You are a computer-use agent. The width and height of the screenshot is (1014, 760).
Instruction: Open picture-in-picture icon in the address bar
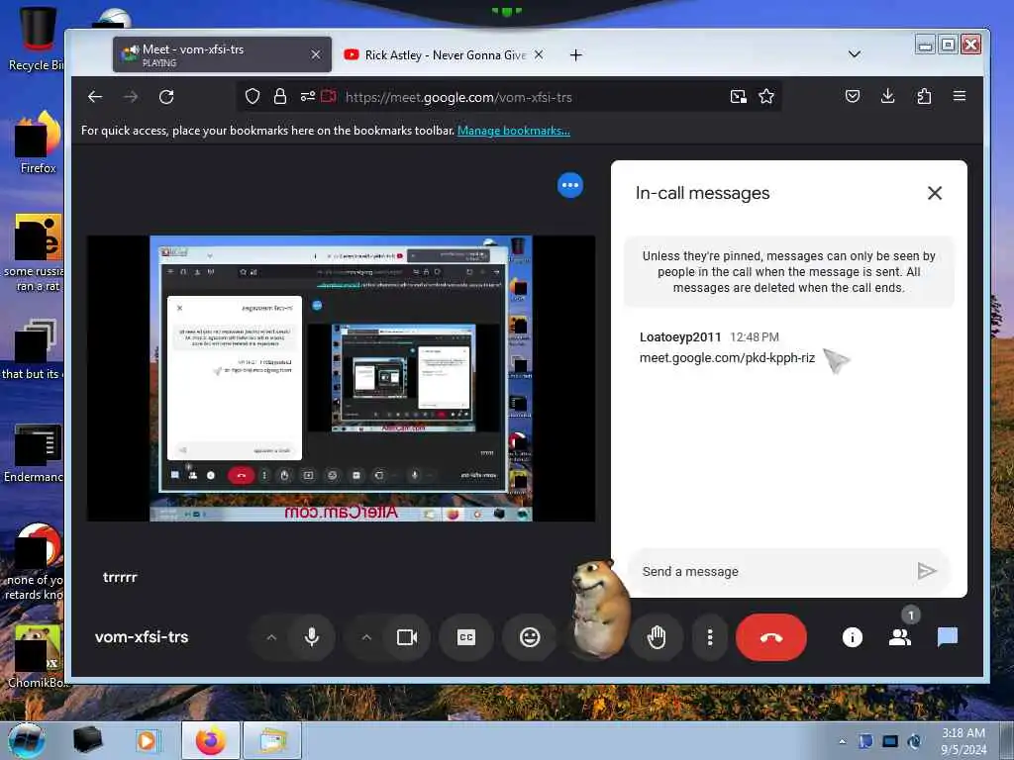point(738,97)
